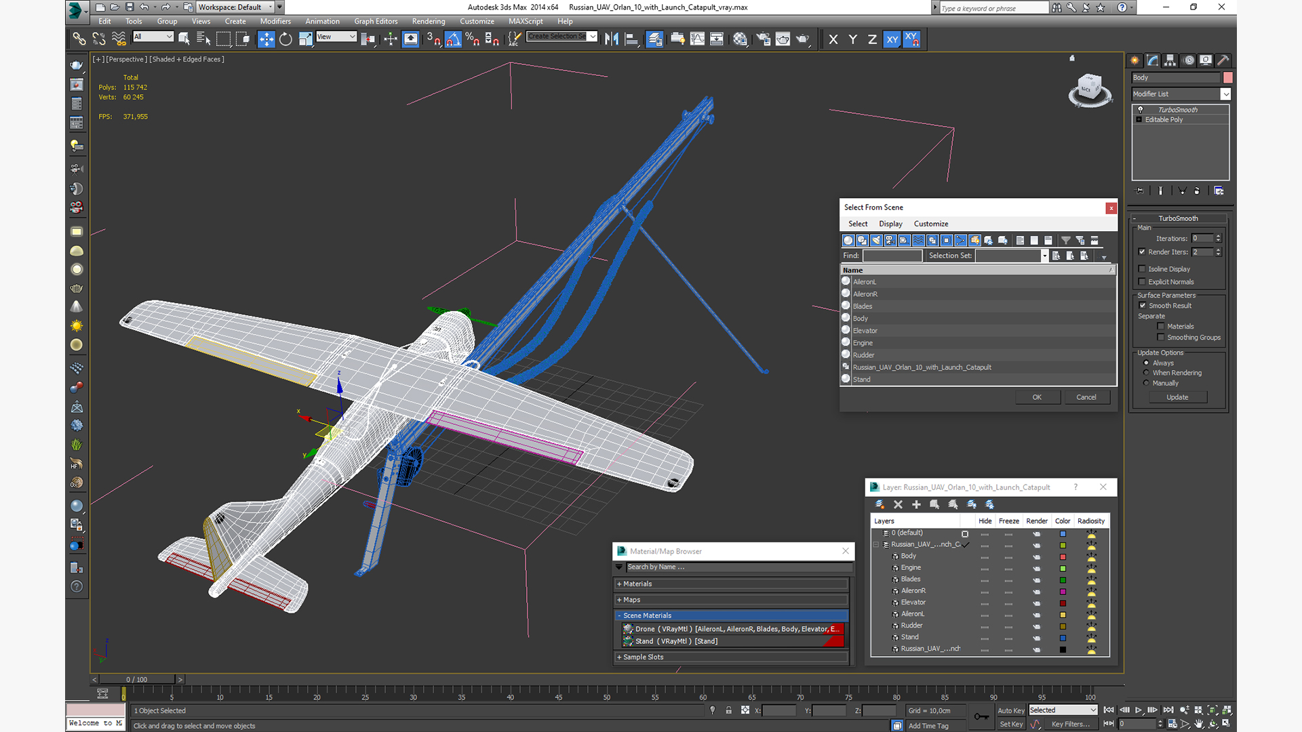Click the Angle Snap toggle icon
1302x732 pixels.
pyautogui.click(x=453, y=39)
